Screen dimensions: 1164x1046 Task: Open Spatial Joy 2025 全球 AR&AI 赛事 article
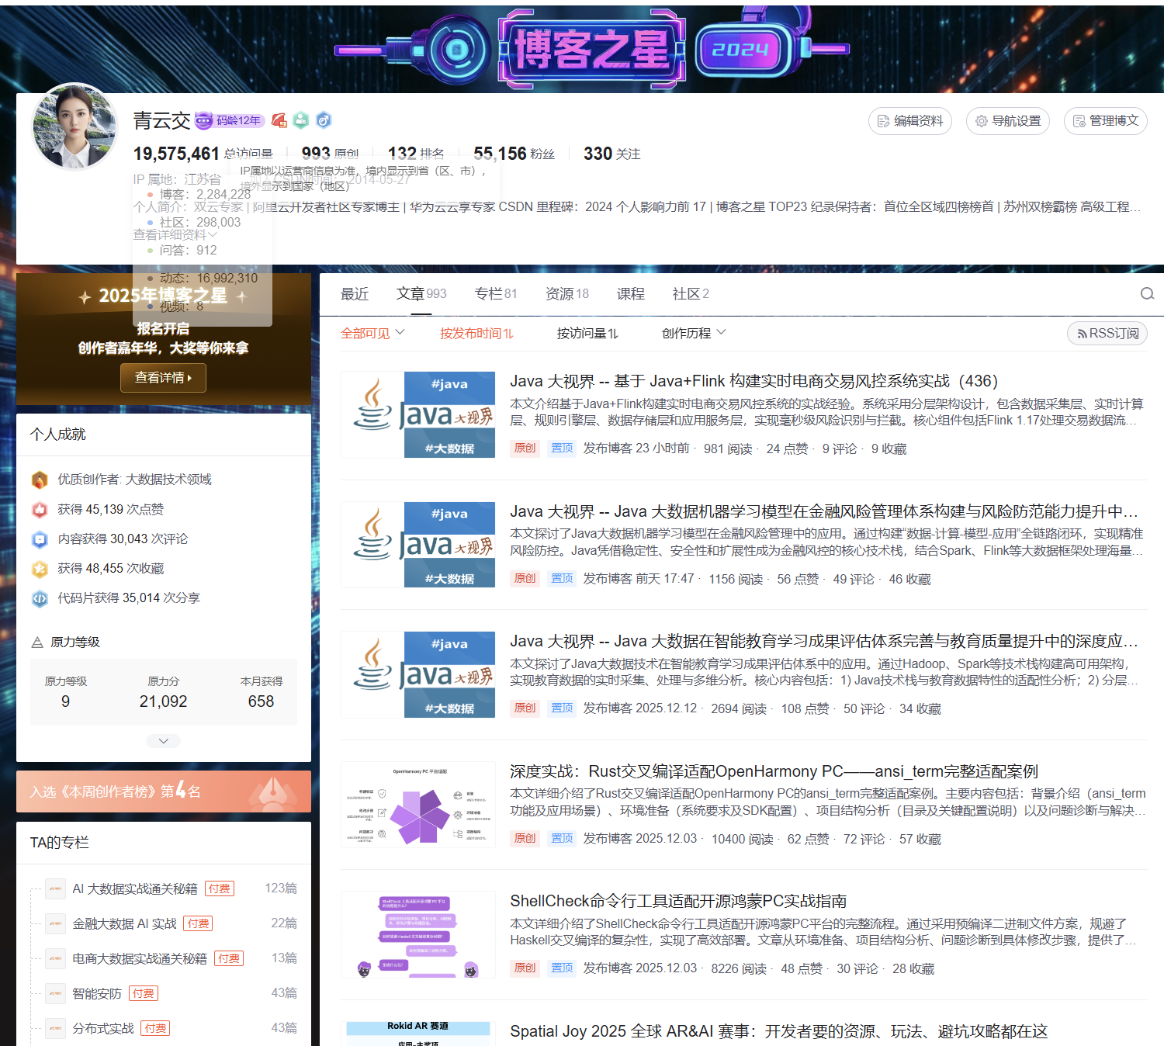click(778, 1031)
